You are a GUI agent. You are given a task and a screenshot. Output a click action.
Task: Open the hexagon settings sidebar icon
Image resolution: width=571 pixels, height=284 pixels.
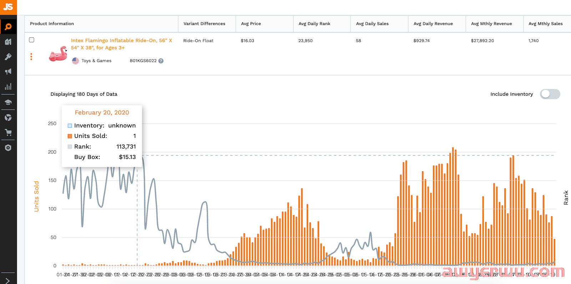click(8, 148)
